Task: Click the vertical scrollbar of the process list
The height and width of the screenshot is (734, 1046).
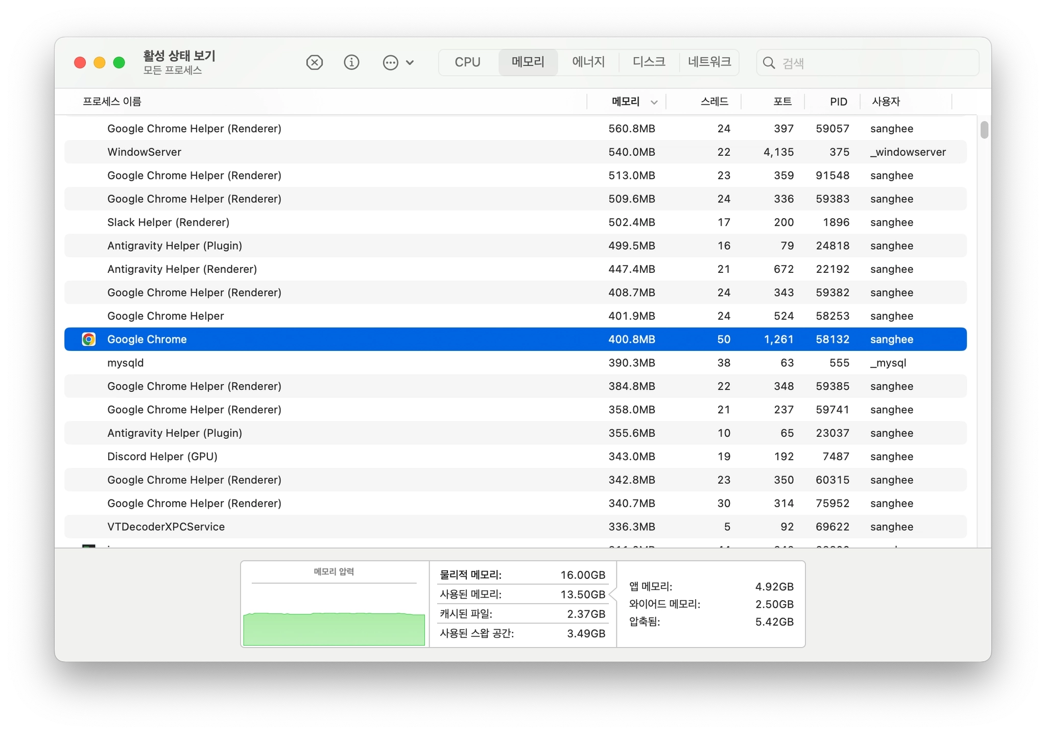Action: tap(984, 129)
